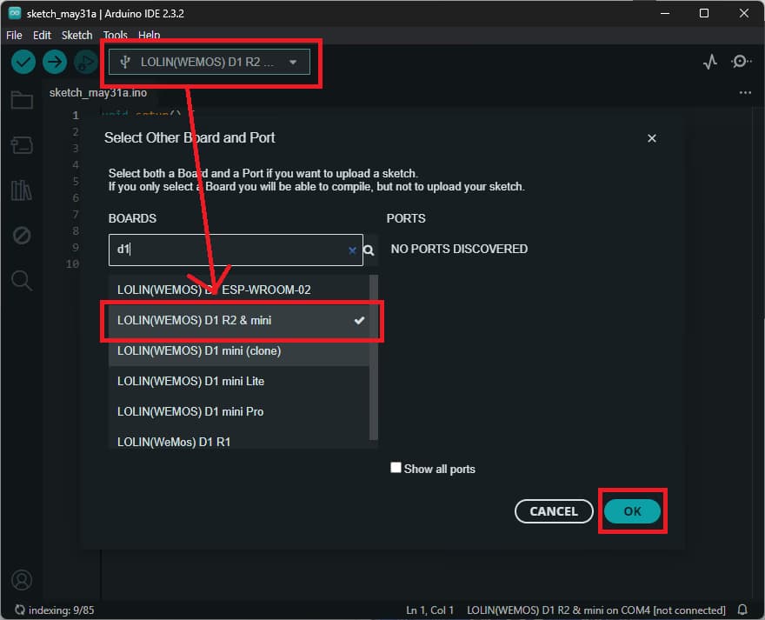Click the Upload arrow icon
Image resolution: width=765 pixels, height=620 pixels.
point(55,62)
